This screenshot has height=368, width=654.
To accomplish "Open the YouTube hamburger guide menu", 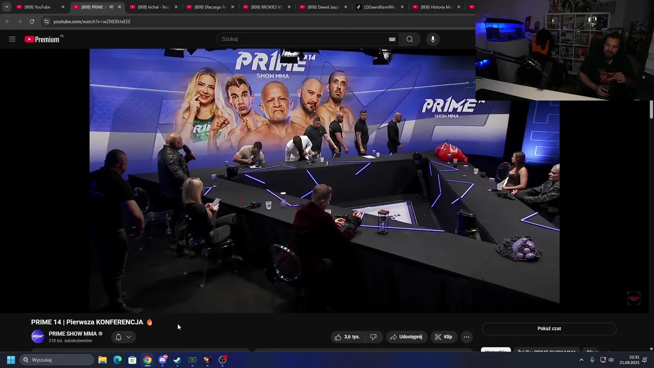I will (x=12, y=39).
